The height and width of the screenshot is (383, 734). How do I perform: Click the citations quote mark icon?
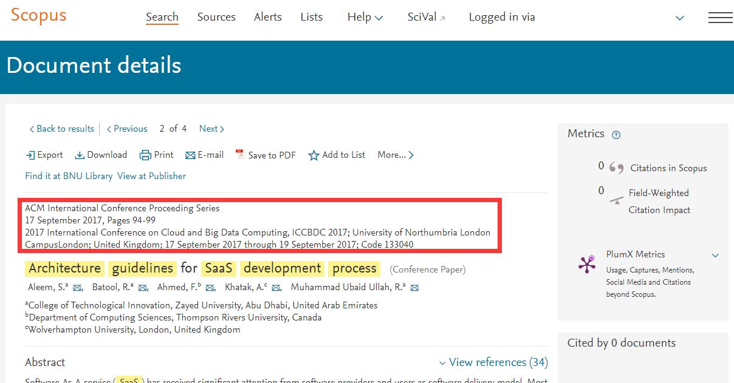pyautogui.click(x=616, y=169)
